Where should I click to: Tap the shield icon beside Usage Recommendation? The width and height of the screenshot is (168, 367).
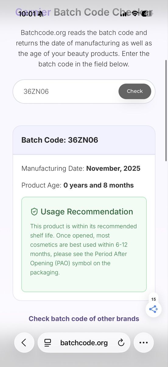pos(34,212)
